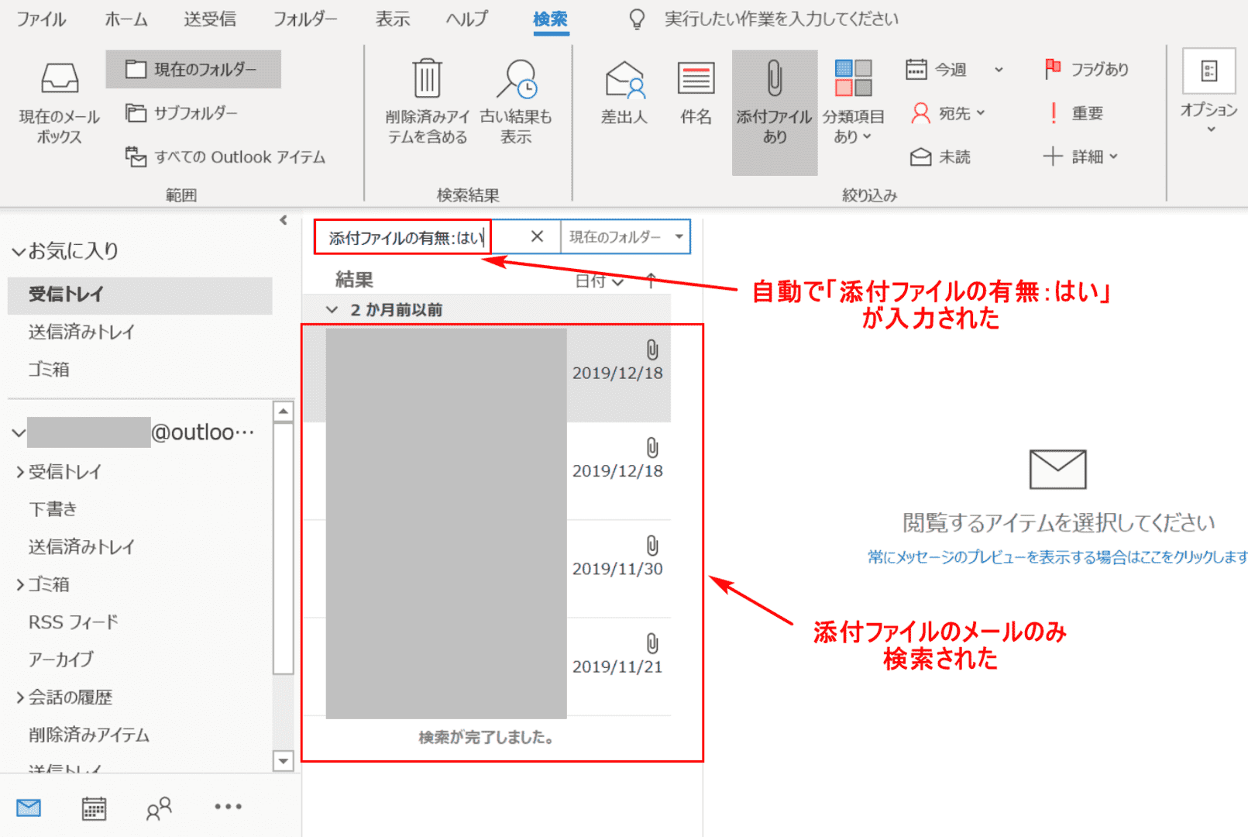Click 削除済みアイテムを含める trash icon
The width and height of the screenshot is (1248, 837).
pyautogui.click(x=427, y=81)
